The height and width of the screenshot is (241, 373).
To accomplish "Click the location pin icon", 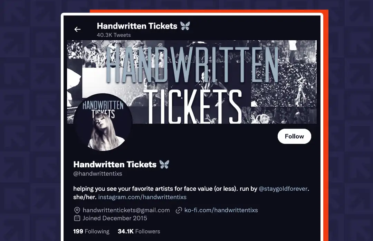I will click(77, 210).
